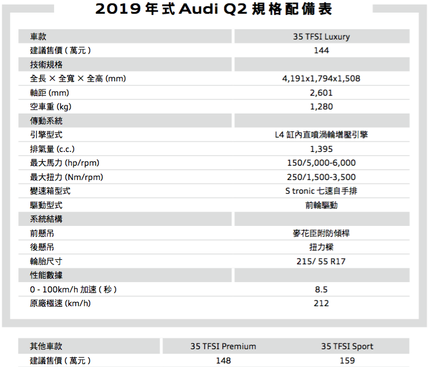Select the 扭力樑 value

point(322,247)
